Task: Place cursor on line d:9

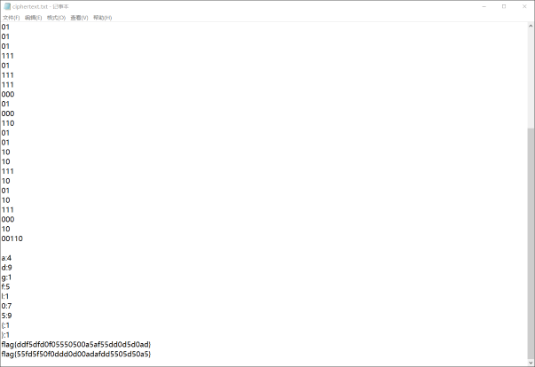Action: point(6,268)
